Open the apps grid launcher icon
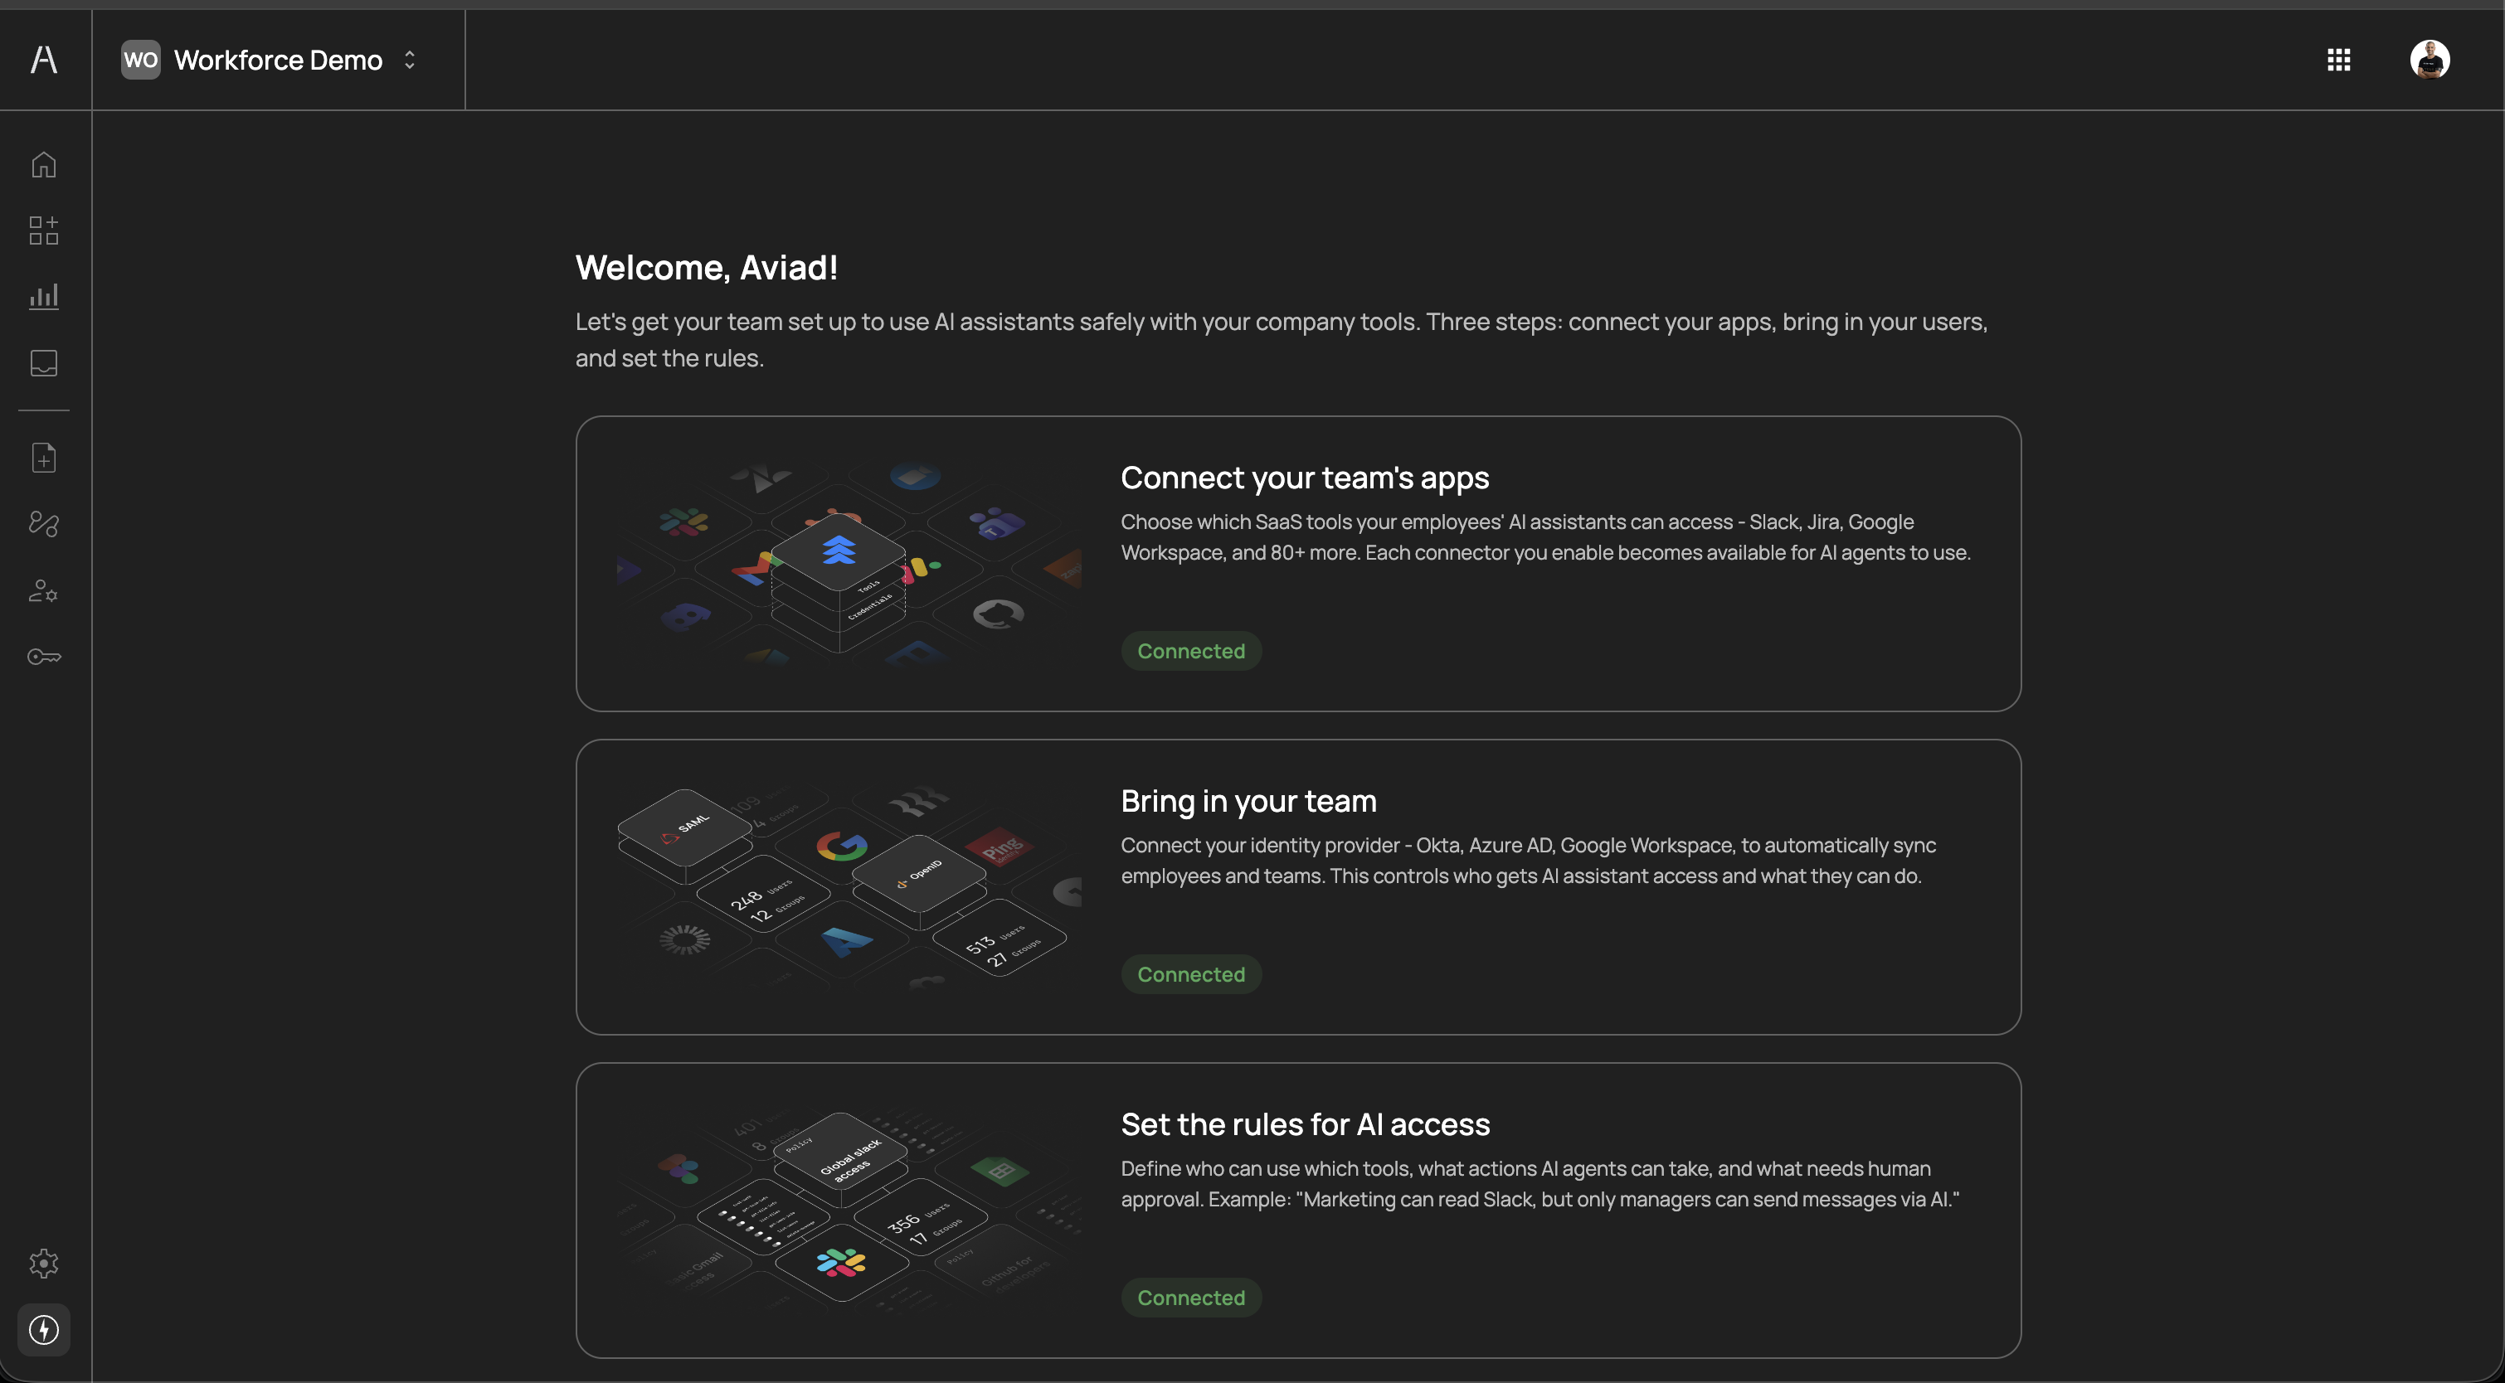The image size is (2505, 1383). (2339, 61)
